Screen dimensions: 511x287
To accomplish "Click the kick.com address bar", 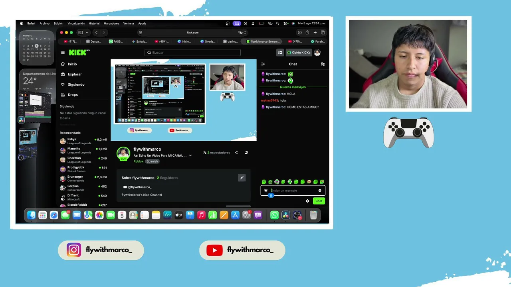I will [192, 33].
